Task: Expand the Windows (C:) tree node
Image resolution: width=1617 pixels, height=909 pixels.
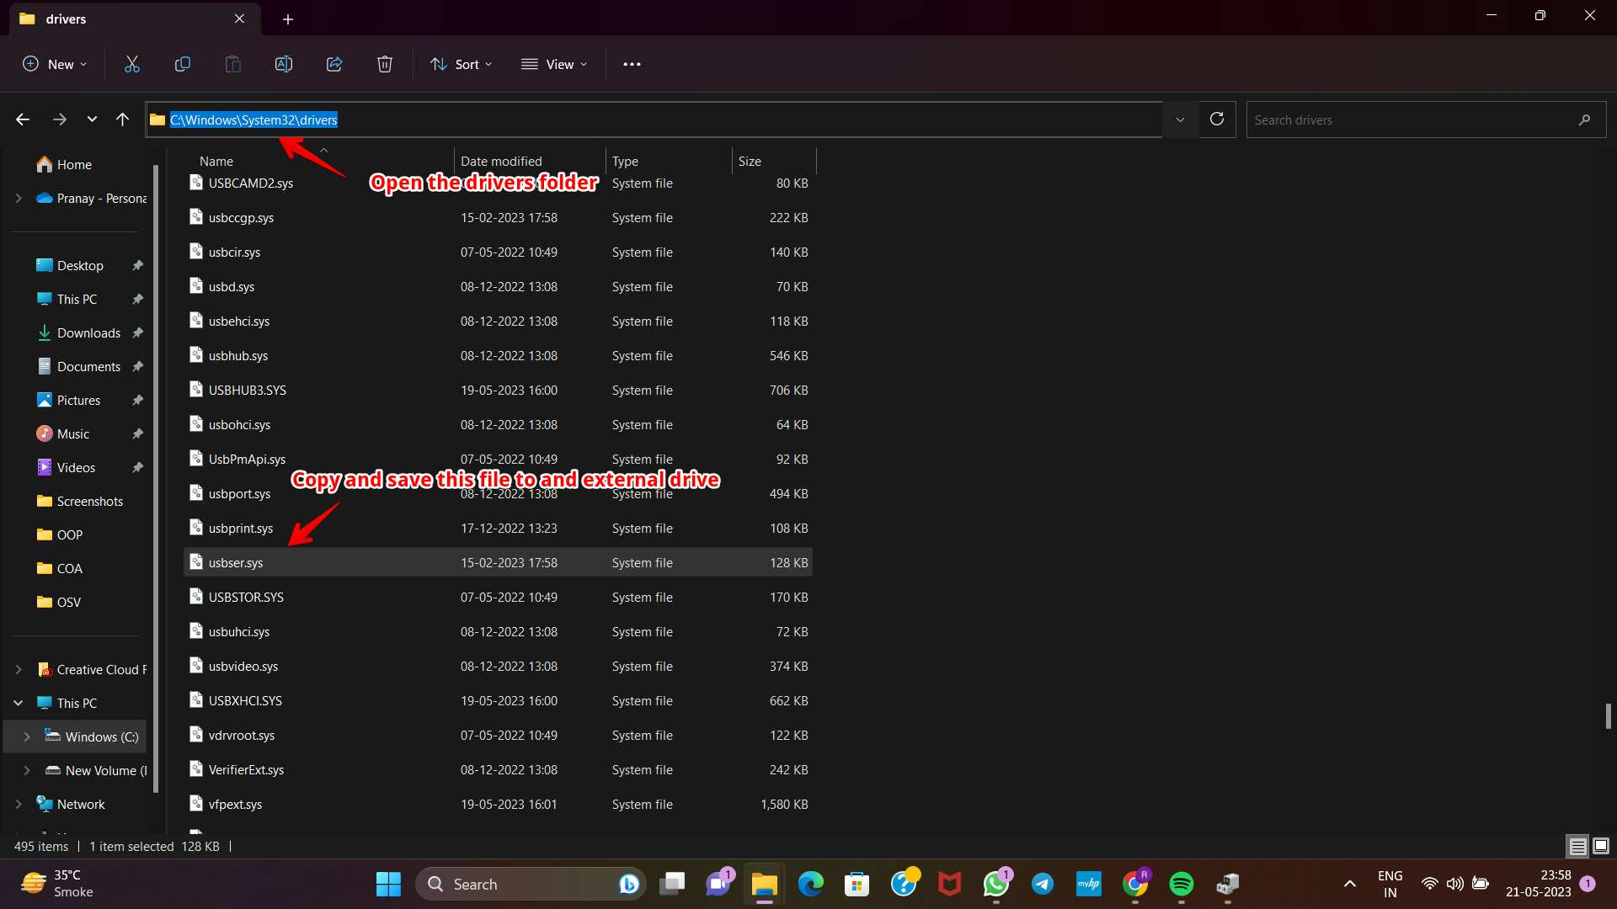Action: pos(27,736)
